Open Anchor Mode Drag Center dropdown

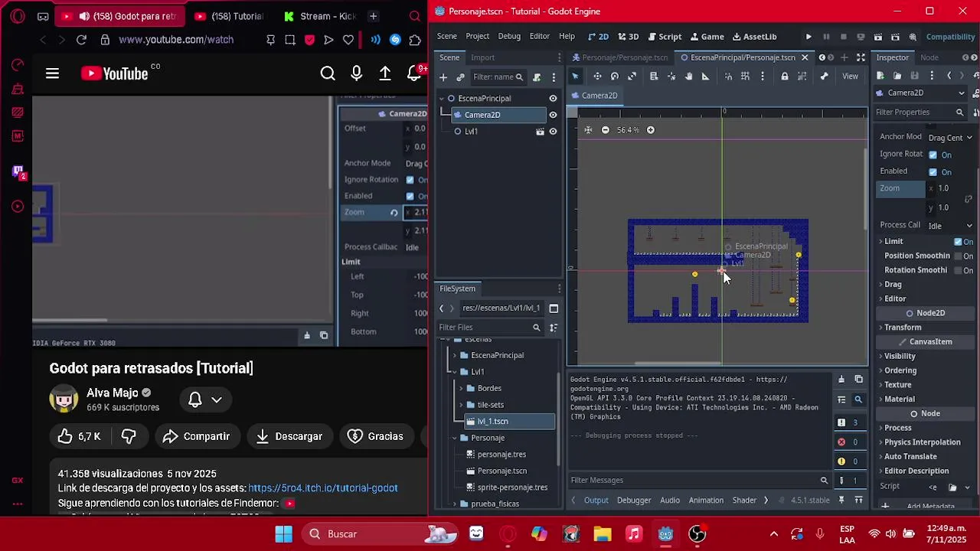pyautogui.click(x=949, y=138)
